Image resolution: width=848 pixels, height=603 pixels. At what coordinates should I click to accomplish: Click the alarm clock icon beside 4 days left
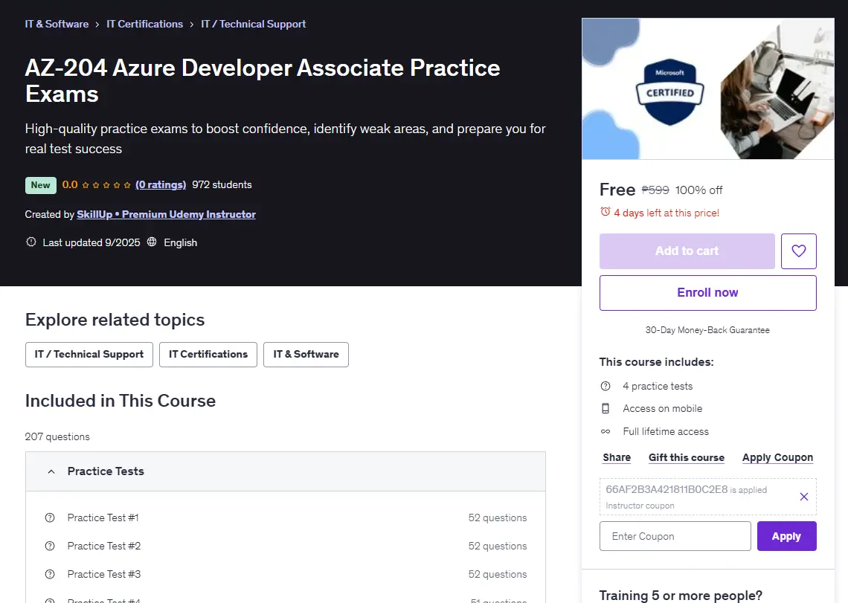(606, 212)
